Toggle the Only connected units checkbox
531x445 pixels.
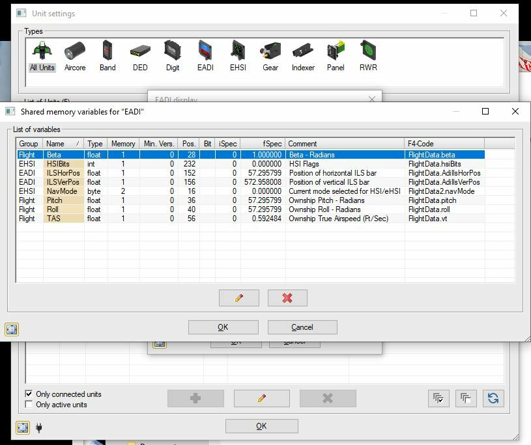(29, 394)
